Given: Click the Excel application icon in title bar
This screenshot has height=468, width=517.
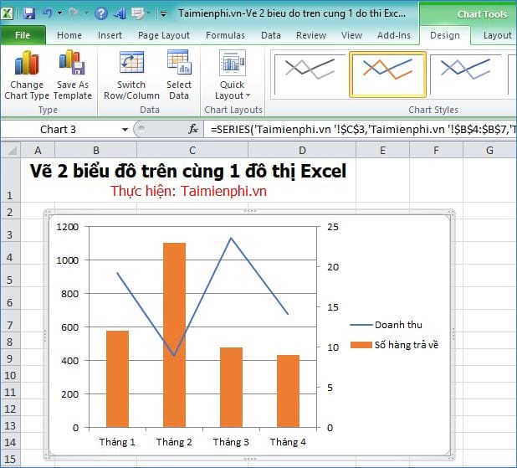Looking at the screenshot, I should point(7,13).
